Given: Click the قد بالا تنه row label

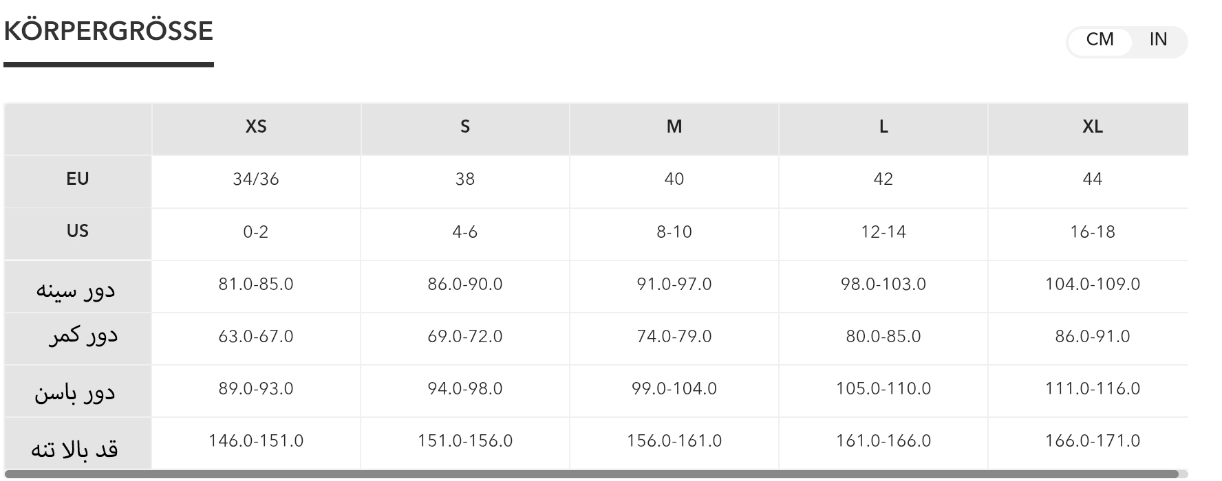Looking at the screenshot, I should 74,449.
